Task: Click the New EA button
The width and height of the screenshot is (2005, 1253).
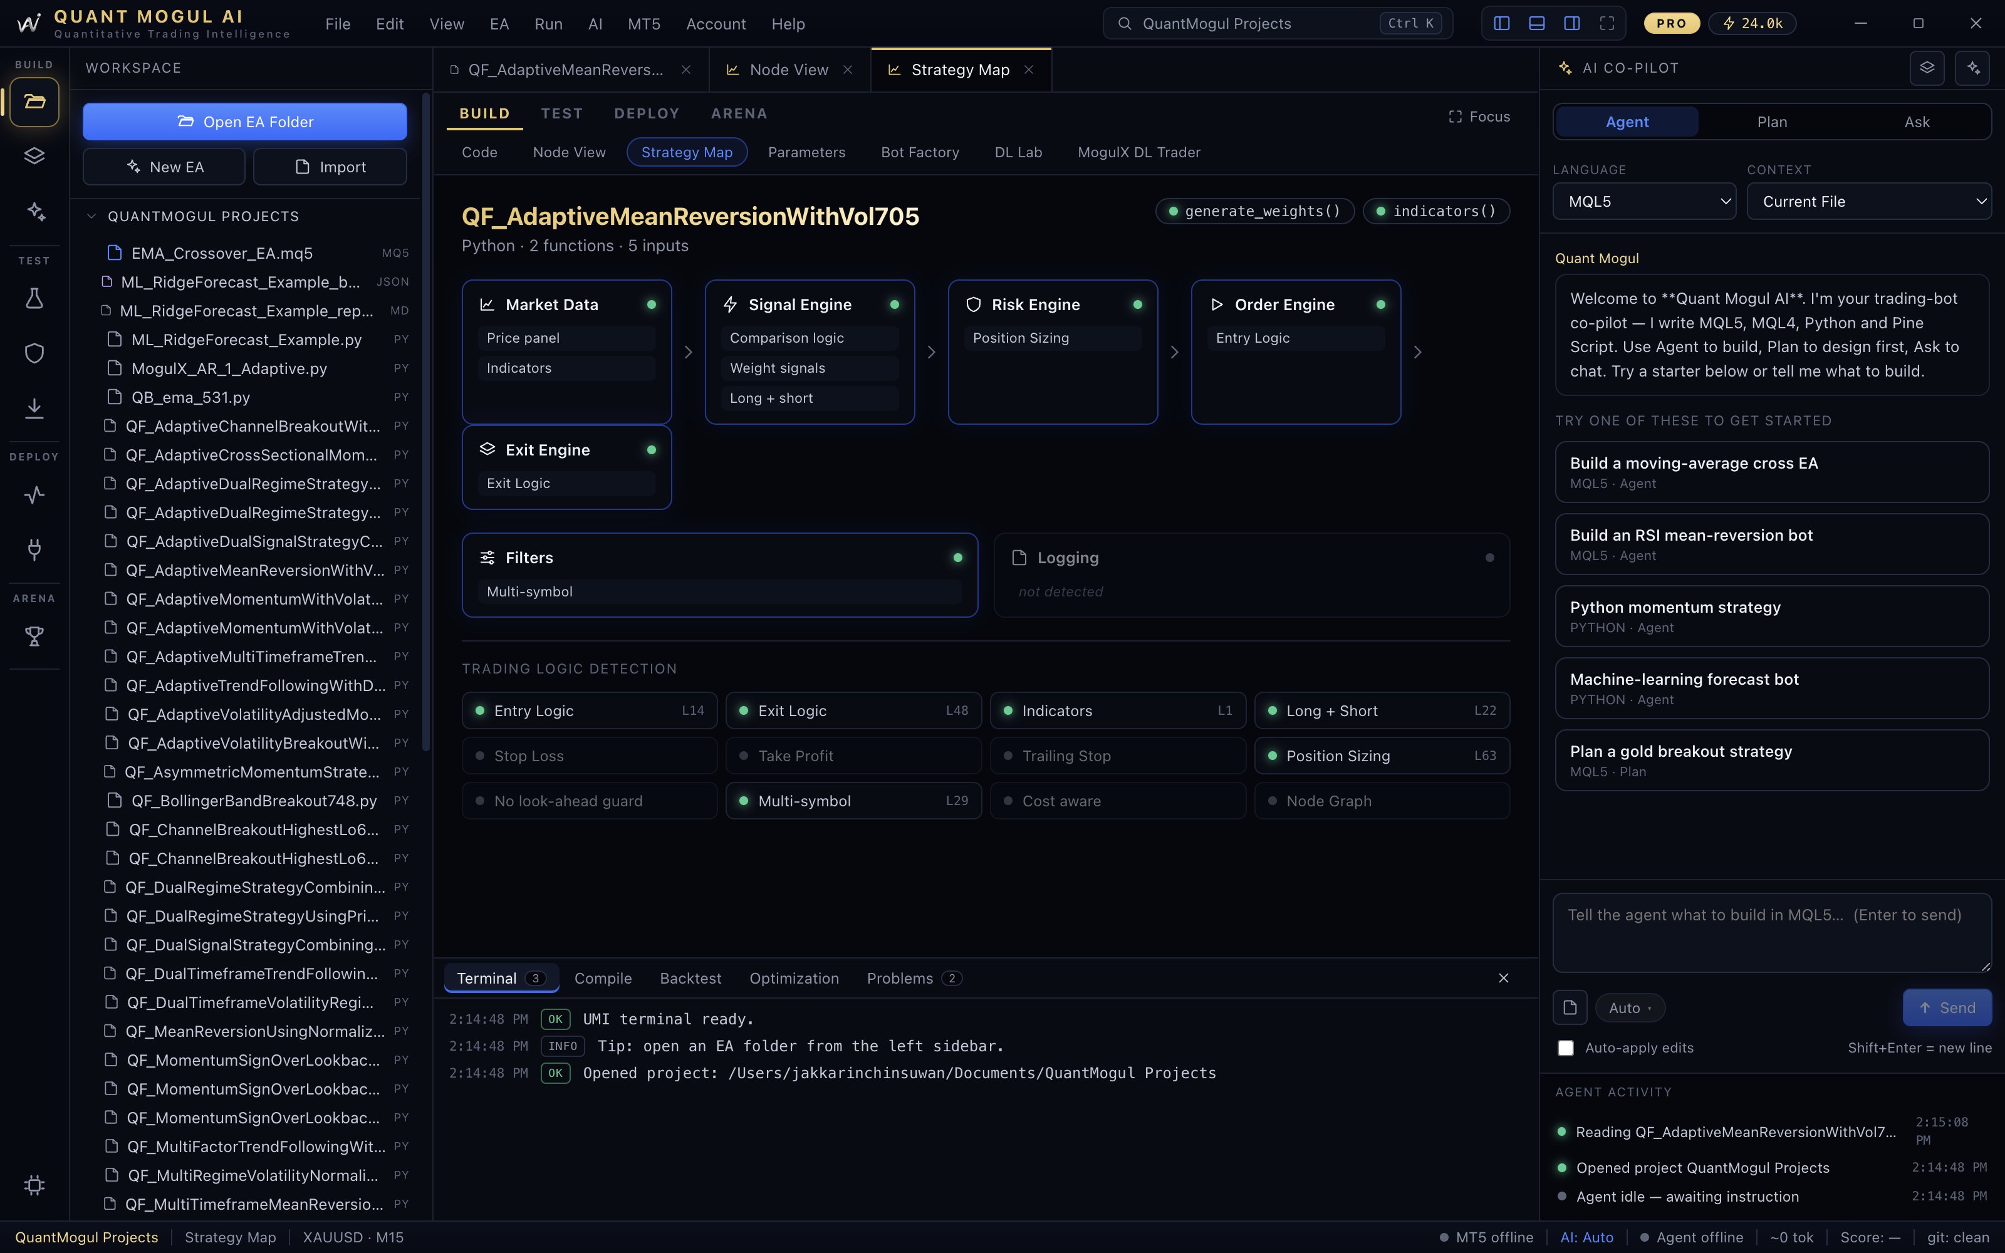Action: [164, 167]
